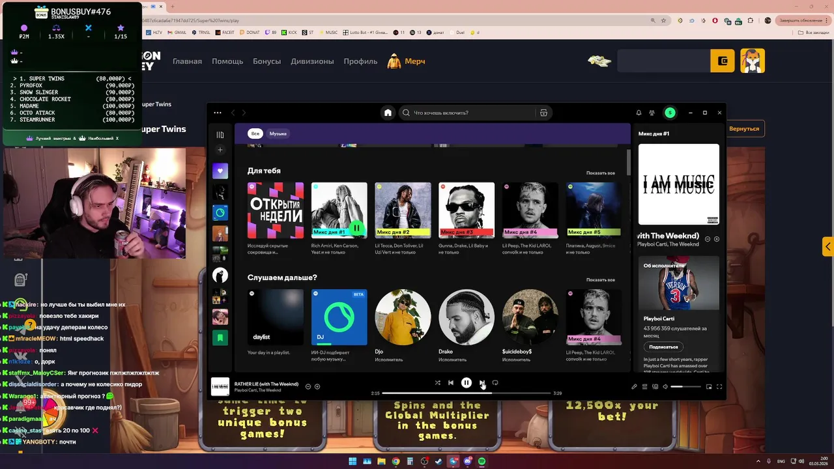This screenshot has width=834, height=469.
Task: Open Spotify Friend Activity icon
Action: pyautogui.click(x=652, y=113)
